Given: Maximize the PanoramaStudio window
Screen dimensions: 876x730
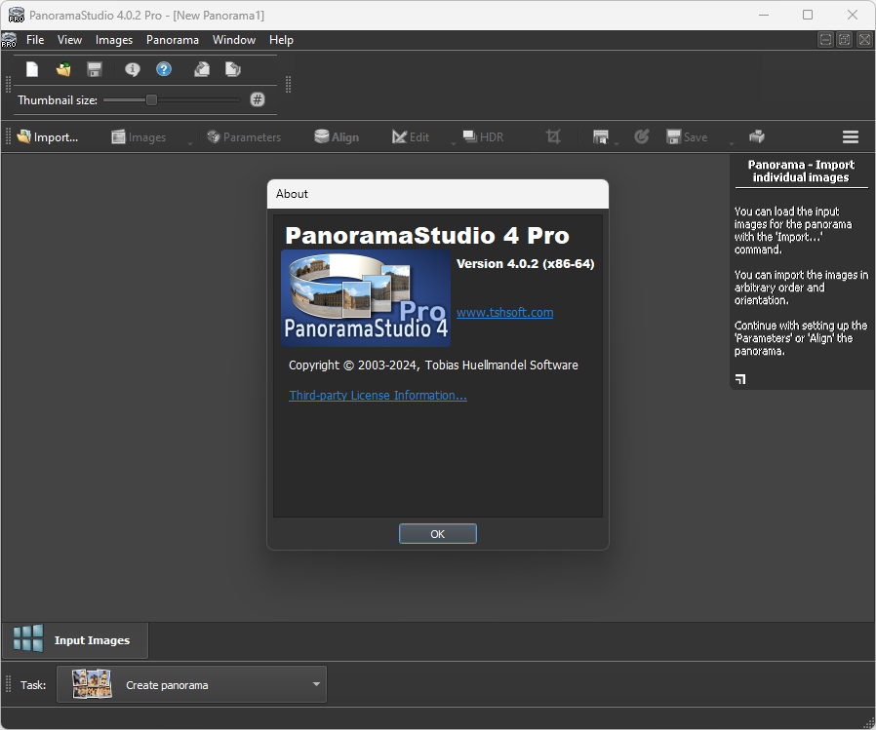Looking at the screenshot, I should [x=808, y=15].
